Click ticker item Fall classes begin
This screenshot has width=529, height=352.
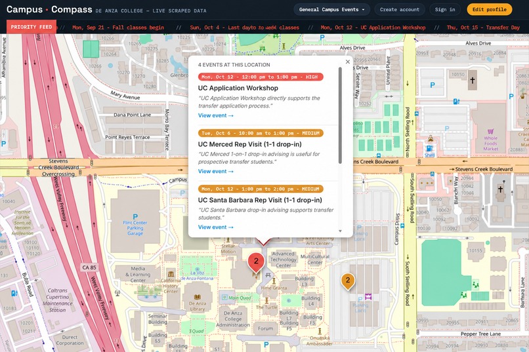[x=118, y=28]
